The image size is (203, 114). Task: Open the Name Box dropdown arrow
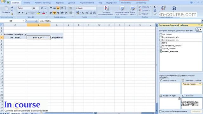tap(23, 21)
